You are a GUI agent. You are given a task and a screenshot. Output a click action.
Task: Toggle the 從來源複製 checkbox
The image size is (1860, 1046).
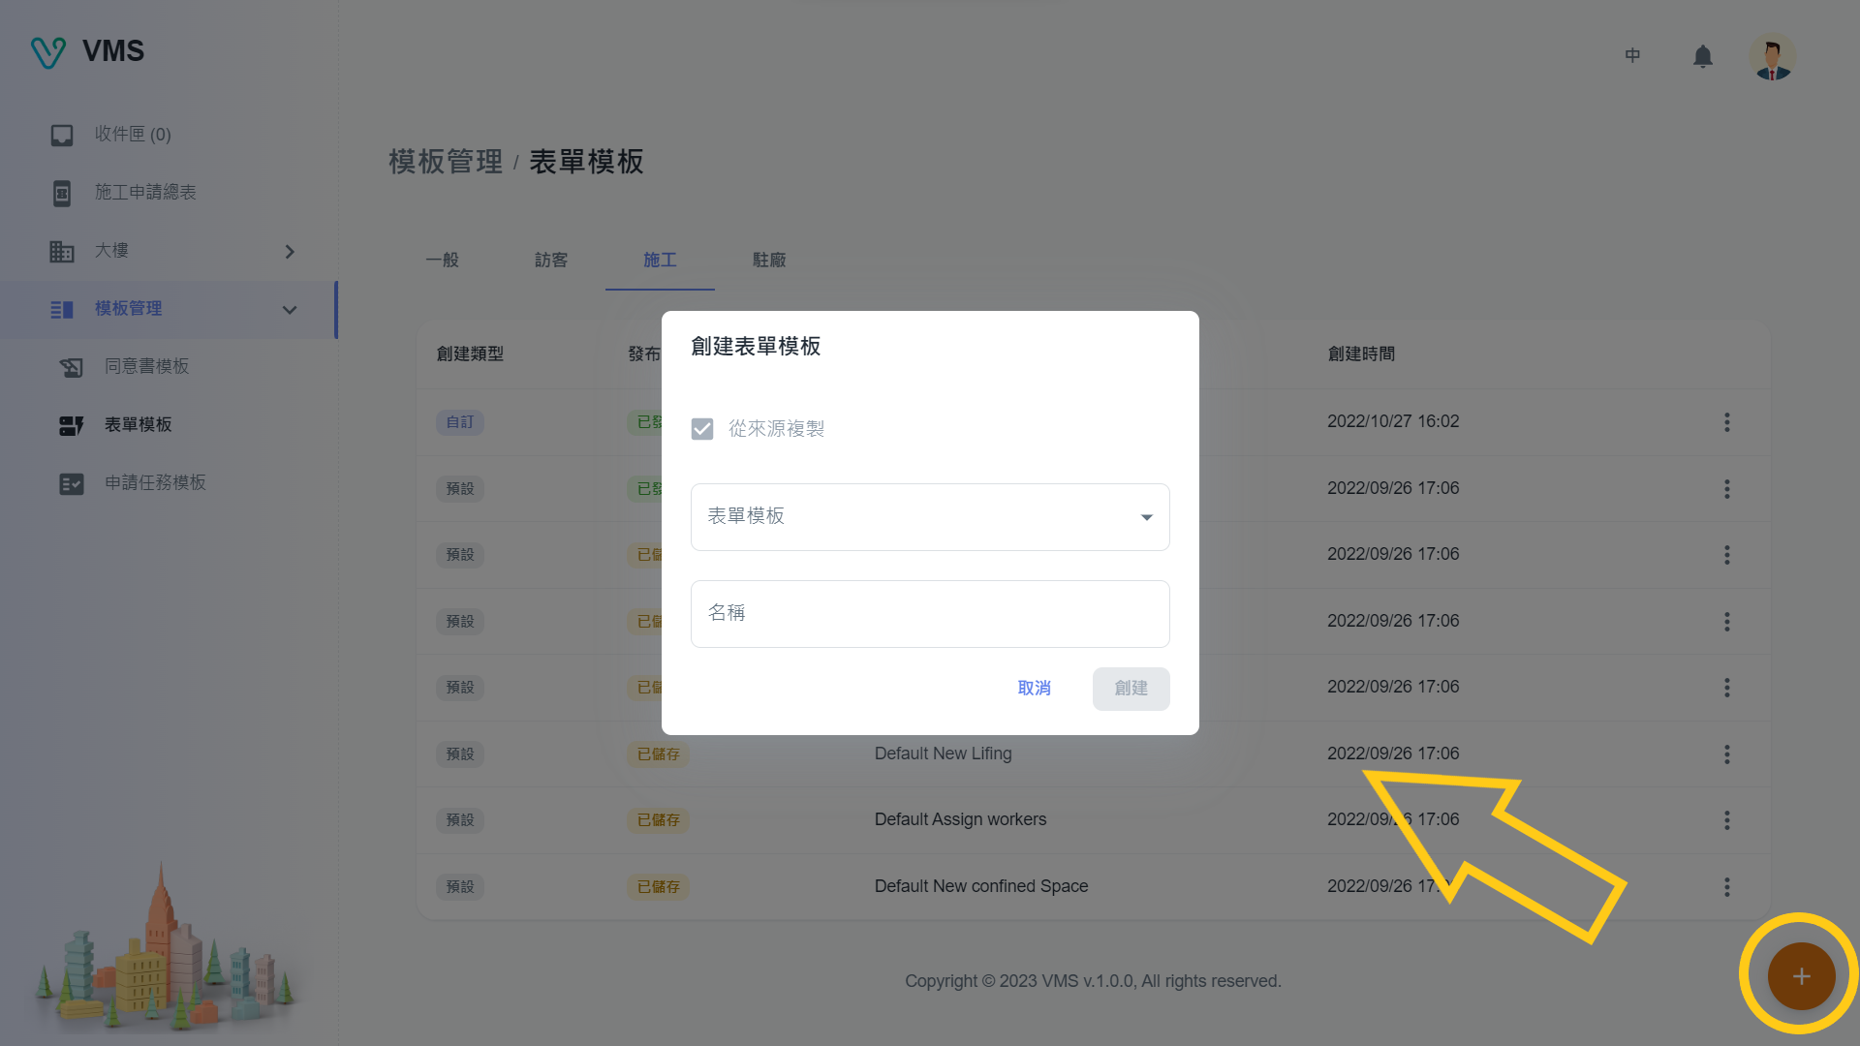pyautogui.click(x=702, y=429)
